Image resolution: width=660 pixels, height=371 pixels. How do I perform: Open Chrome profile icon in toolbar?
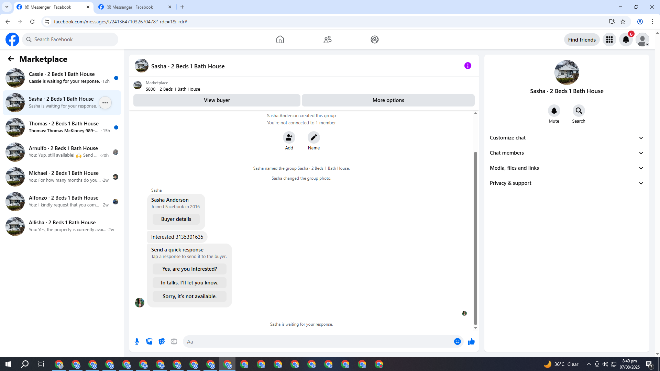[x=640, y=22]
